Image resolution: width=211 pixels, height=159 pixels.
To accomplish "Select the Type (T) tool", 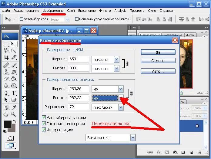I will pos(14,93).
